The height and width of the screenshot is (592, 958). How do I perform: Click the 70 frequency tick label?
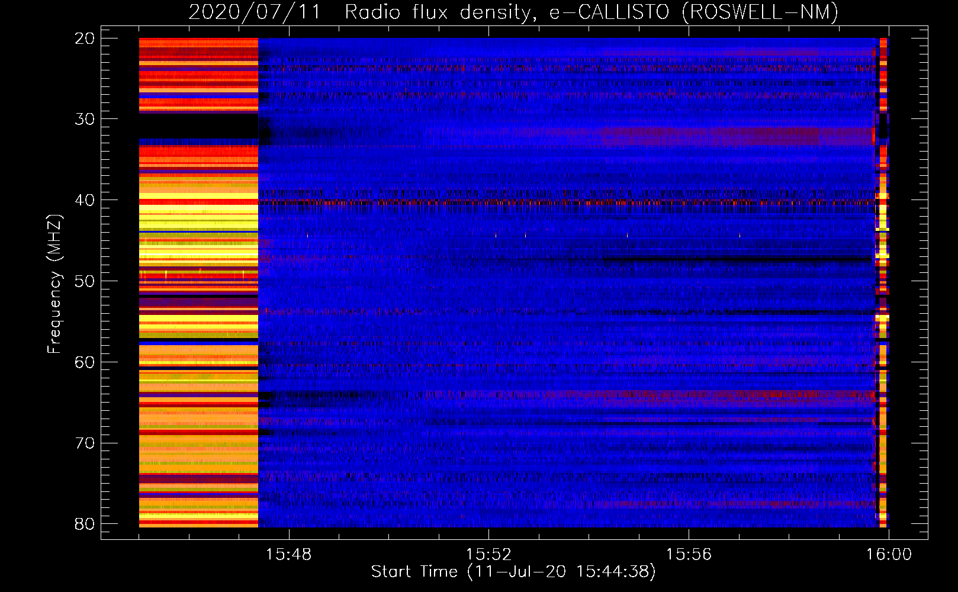(x=85, y=443)
